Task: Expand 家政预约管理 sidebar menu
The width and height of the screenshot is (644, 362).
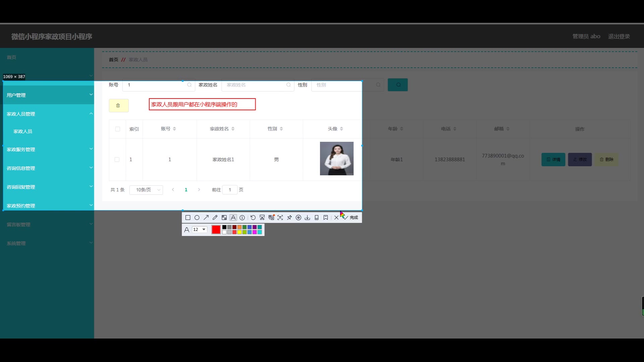Action: pyautogui.click(x=47, y=206)
